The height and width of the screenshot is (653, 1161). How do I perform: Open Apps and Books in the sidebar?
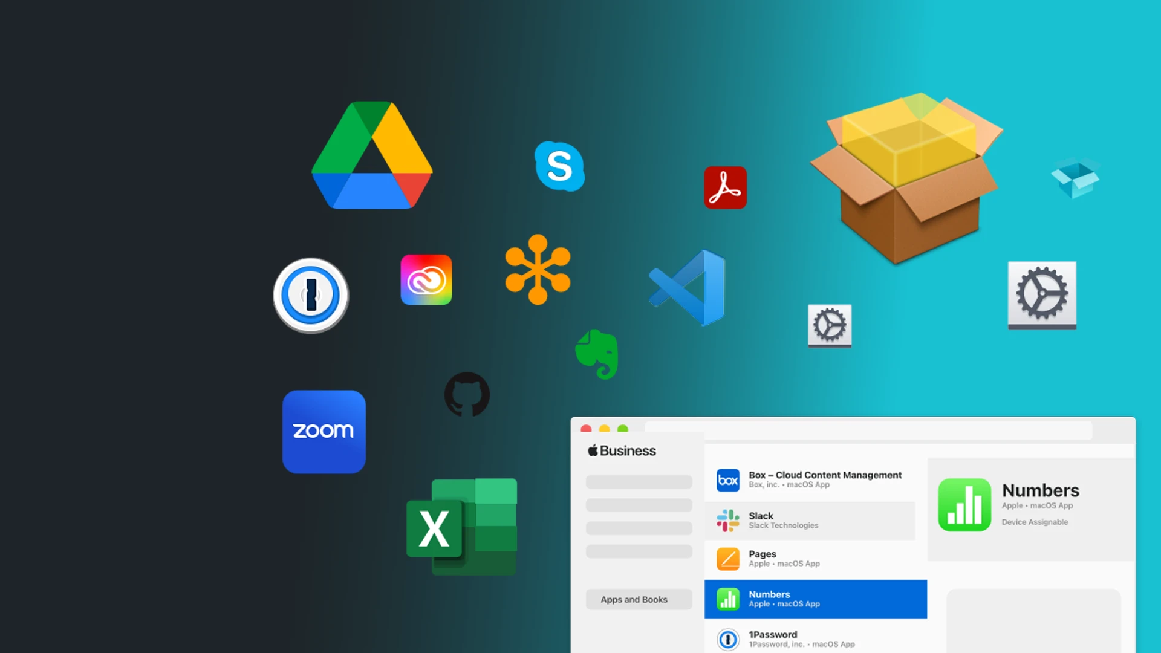point(634,599)
